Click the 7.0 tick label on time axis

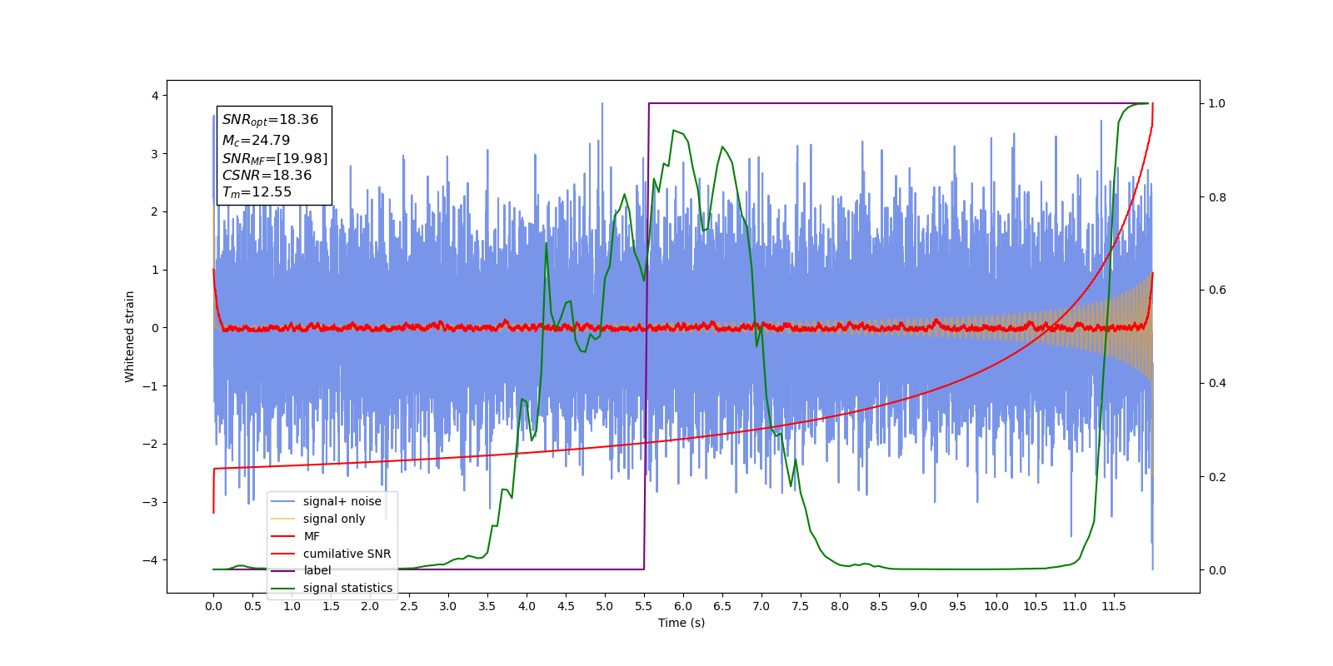[761, 606]
